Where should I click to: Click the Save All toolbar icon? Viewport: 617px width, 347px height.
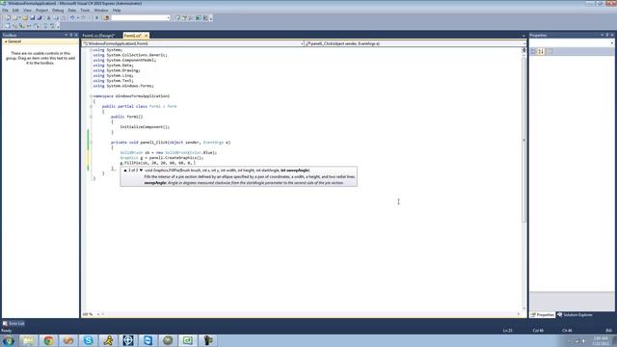[40, 17]
